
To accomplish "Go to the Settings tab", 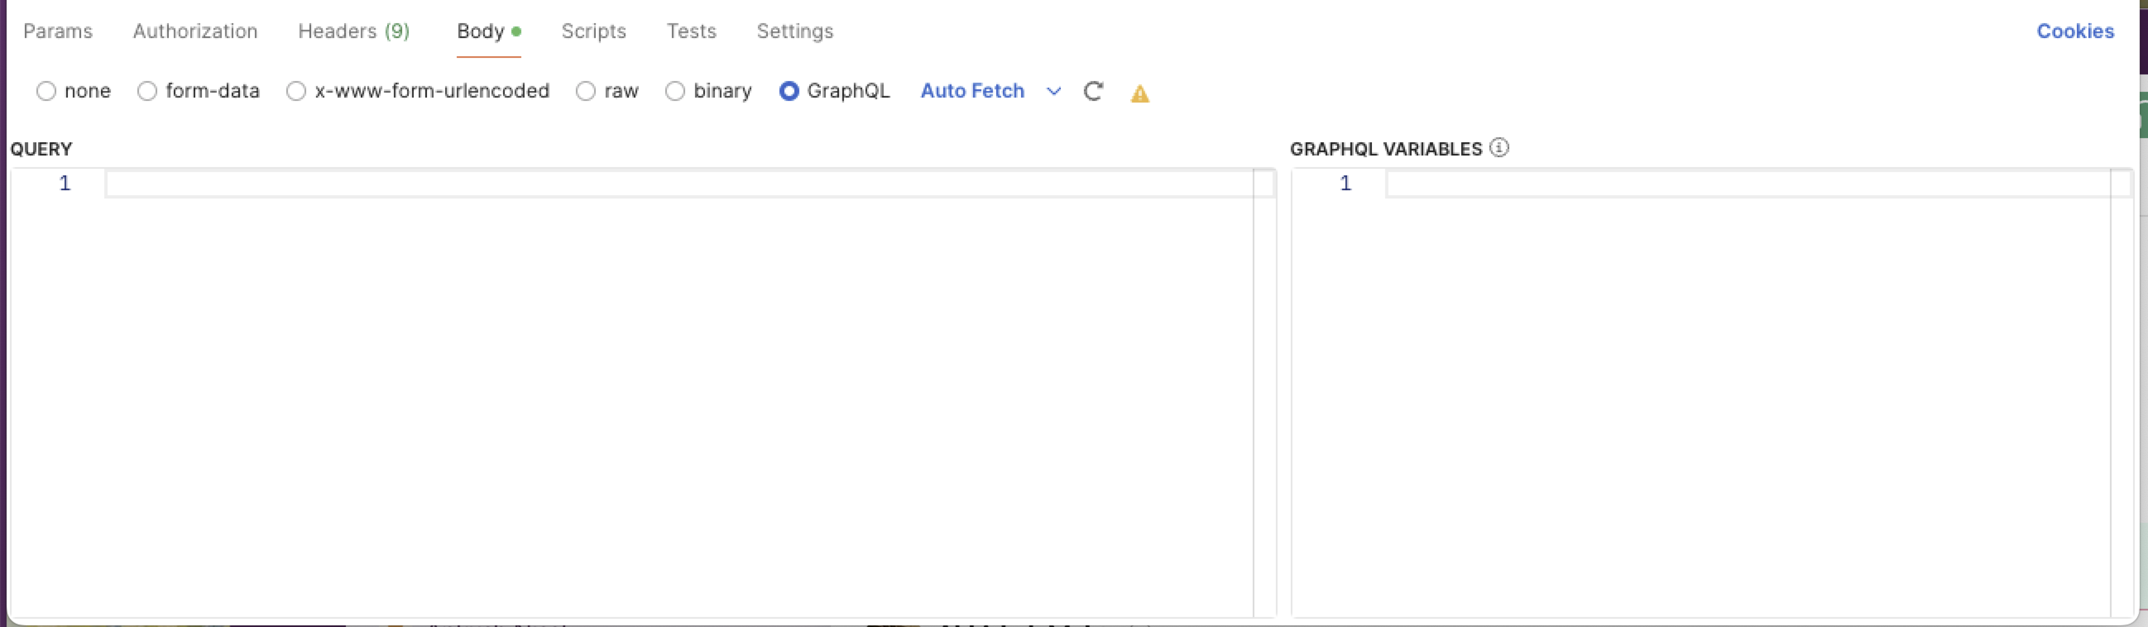I will (x=795, y=31).
